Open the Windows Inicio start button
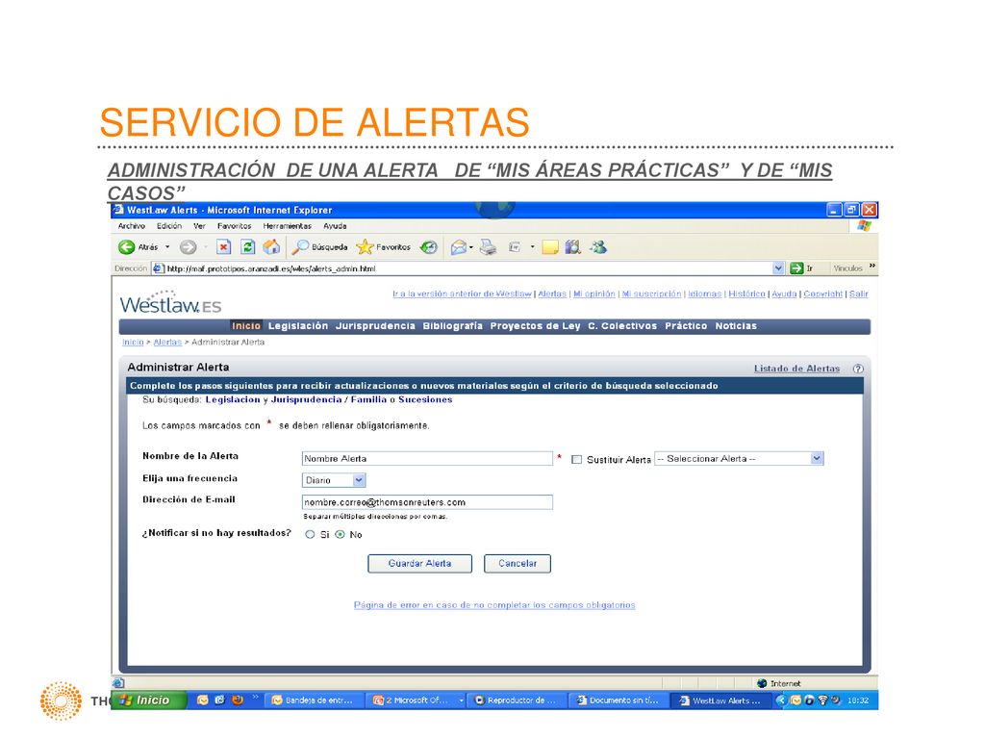985x739 pixels. click(x=149, y=701)
